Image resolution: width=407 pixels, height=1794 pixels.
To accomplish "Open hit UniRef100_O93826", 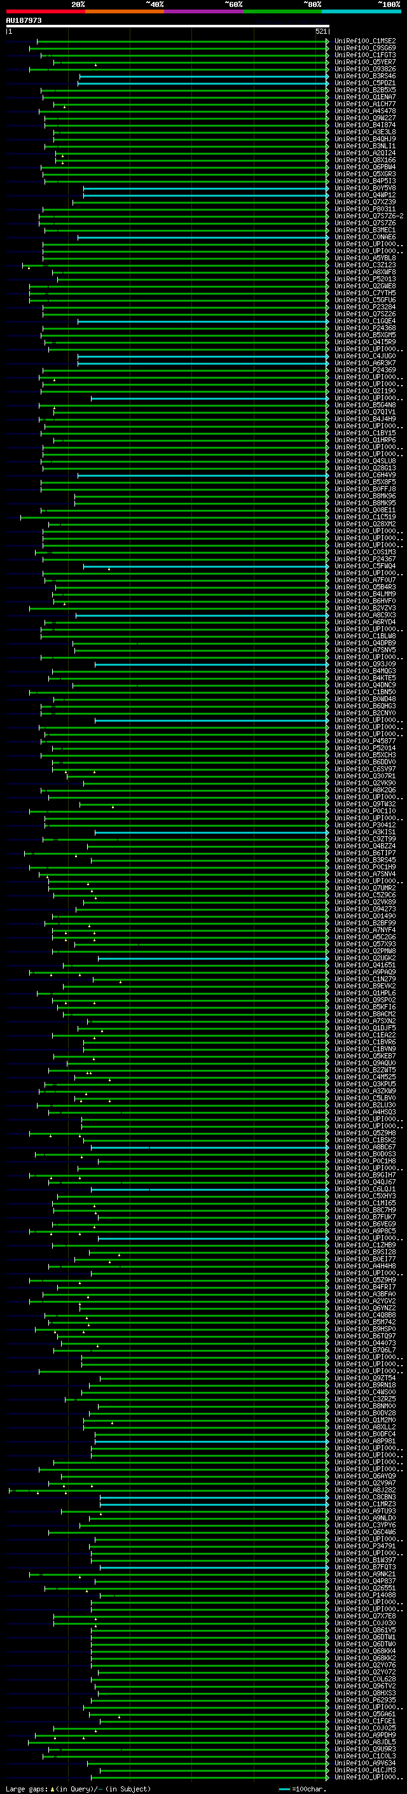I will click(x=365, y=69).
